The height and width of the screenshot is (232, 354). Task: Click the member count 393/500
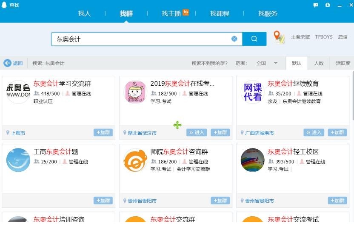coord(285,162)
